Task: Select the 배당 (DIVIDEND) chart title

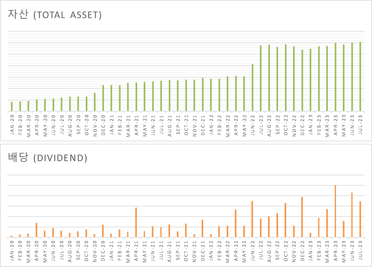Action: pyautogui.click(x=48, y=157)
